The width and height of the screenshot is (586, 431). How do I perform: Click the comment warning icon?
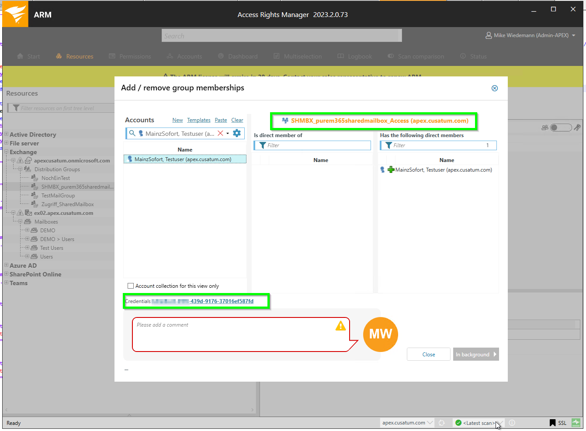[x=340, y=326]
